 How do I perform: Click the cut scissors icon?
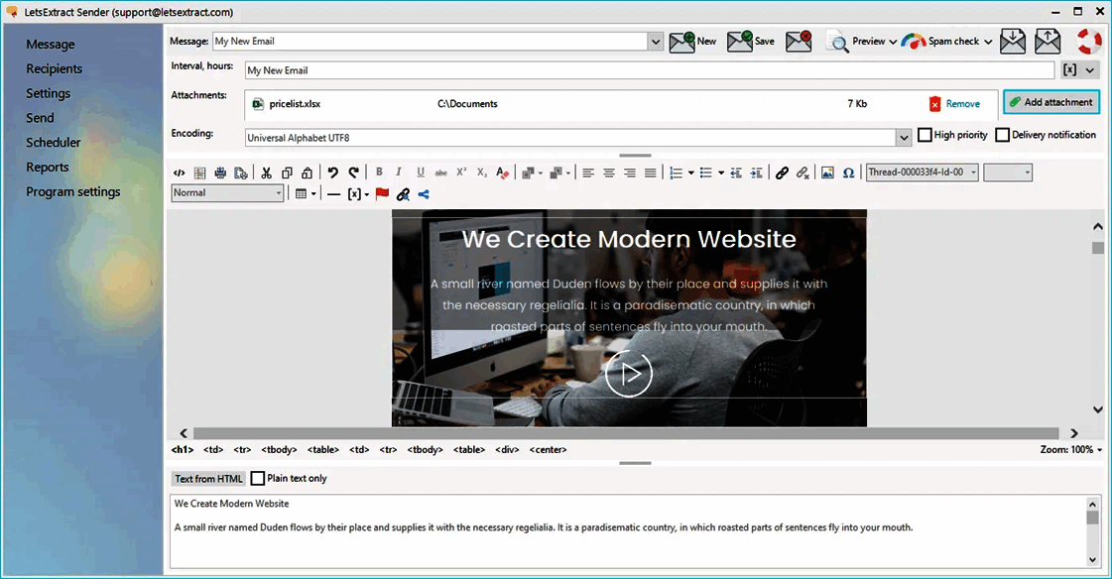click(266, 173)
